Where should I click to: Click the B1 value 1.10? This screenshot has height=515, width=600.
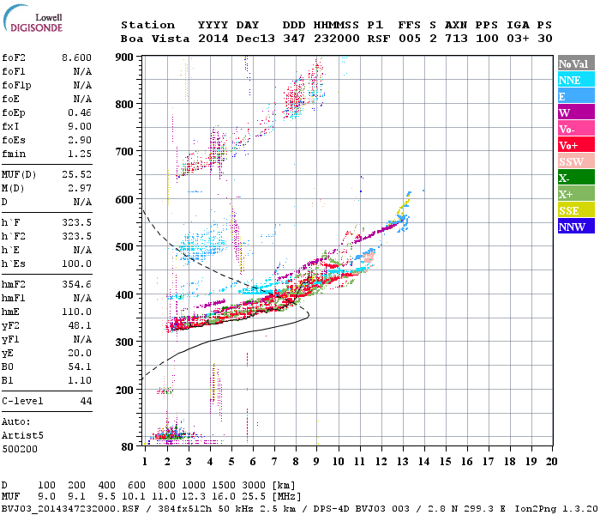[80, 380]
